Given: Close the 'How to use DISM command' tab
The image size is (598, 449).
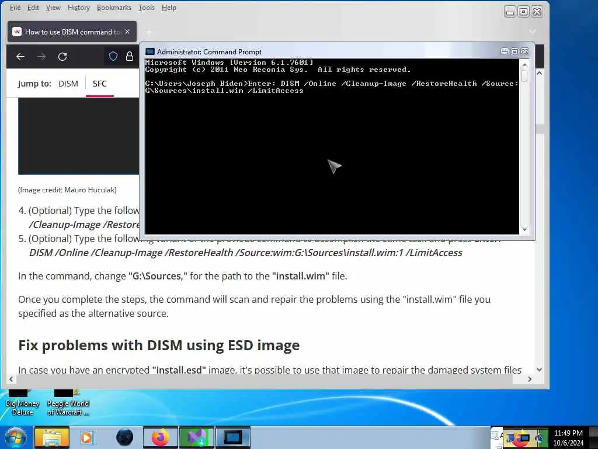Looking at the screenshot, I should [x=127, y=32].
